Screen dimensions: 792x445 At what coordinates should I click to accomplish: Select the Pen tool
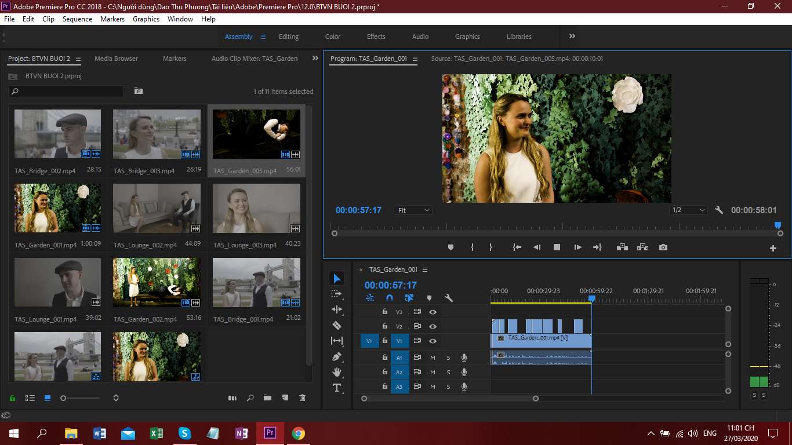click(x=337, y=356)
